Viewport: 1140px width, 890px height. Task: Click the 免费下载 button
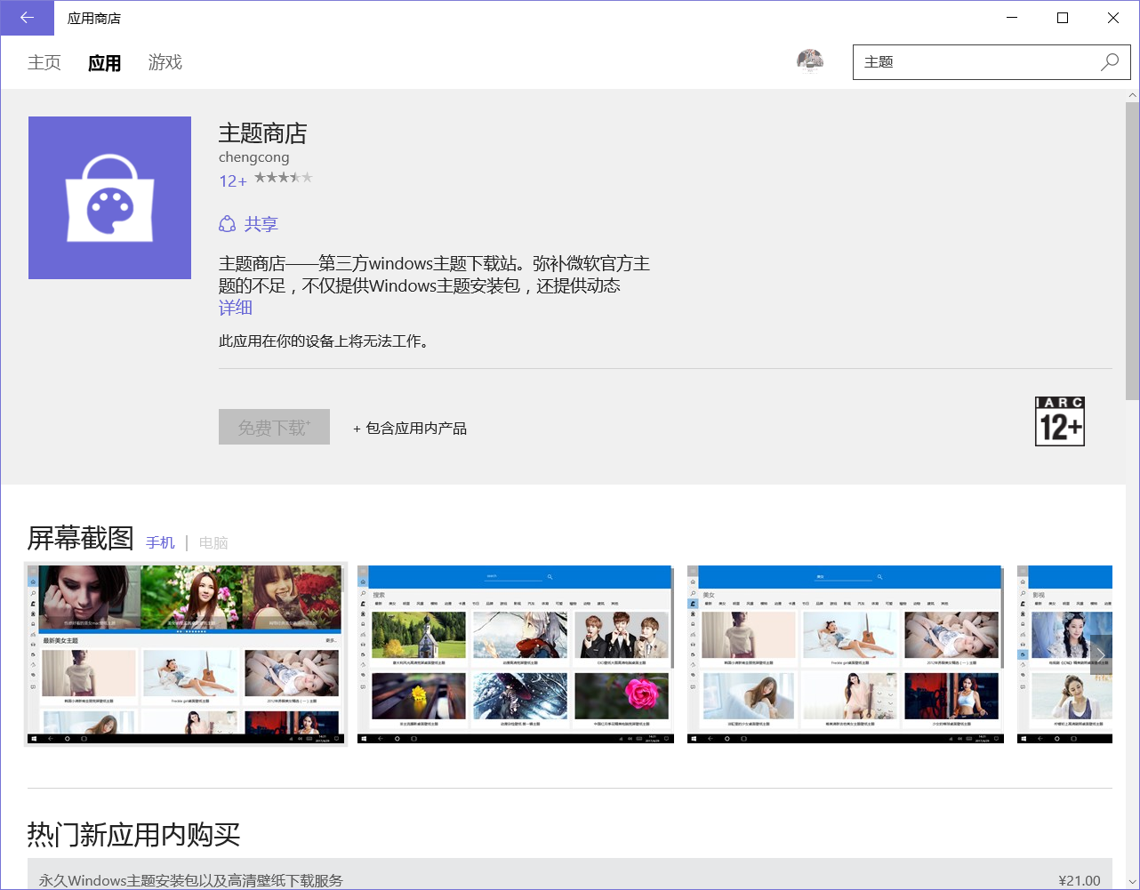(x=274, y=427)
